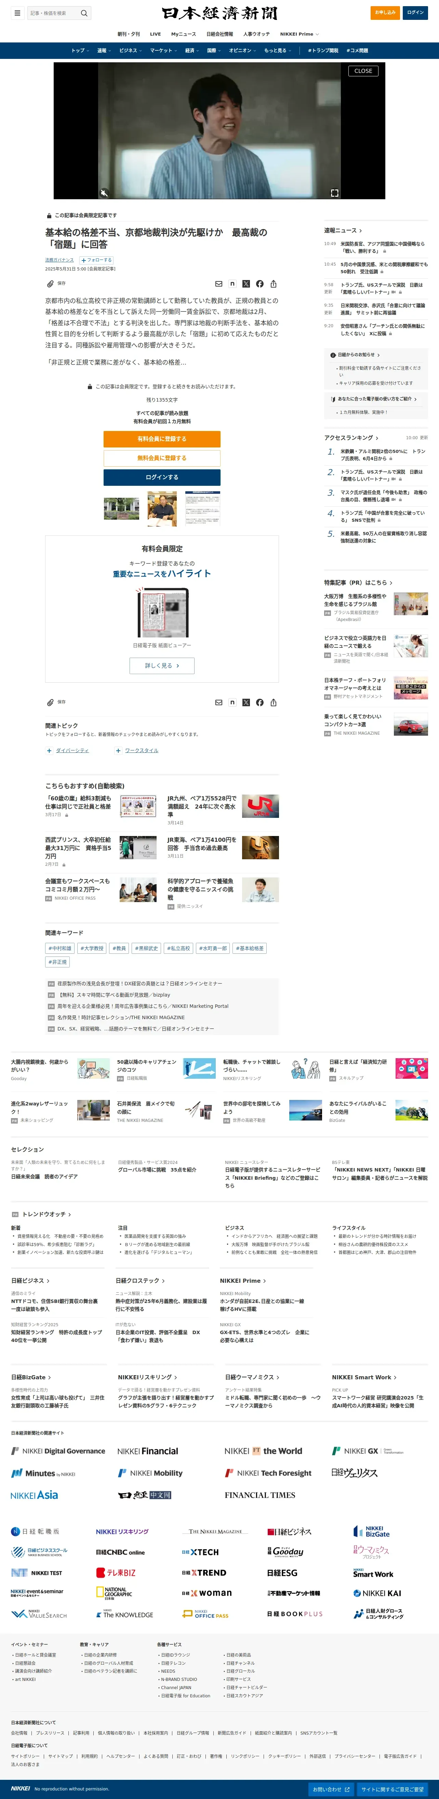Share to X icon above article
This screenshot has width=439, height=1799.
click(246, 283)
